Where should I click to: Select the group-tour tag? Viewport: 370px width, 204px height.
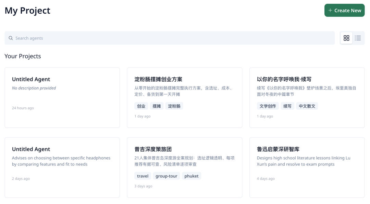point(166,176)
